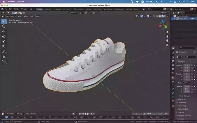Select the Transform tool
This screenshot has height=123, width=197.
pos(4,46)
